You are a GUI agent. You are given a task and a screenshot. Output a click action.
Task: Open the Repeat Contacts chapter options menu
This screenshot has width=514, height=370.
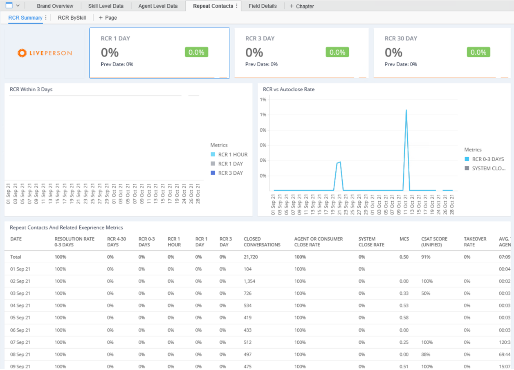(237, 6)
